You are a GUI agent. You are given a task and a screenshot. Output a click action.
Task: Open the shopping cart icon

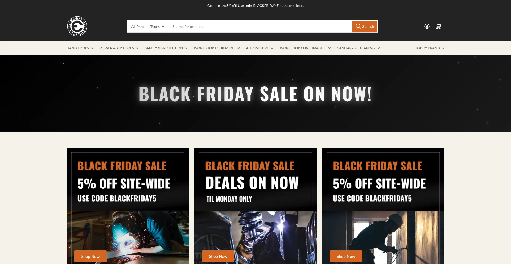(x=438, y=26)
